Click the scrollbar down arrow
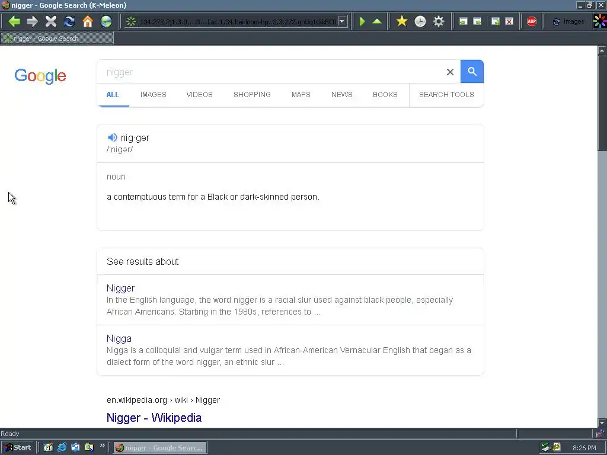The image size is (607, 455). (602, 423)
